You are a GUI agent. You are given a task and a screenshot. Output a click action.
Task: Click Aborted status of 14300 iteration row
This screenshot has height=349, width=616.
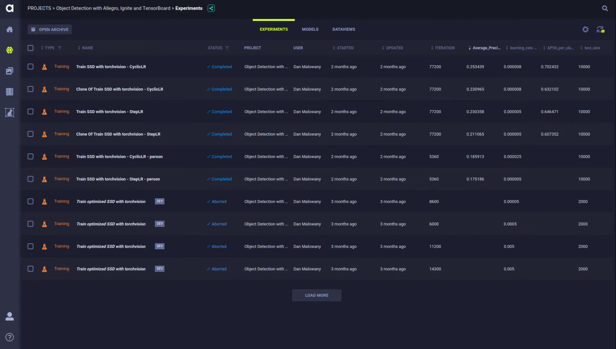tap(217, 269)
